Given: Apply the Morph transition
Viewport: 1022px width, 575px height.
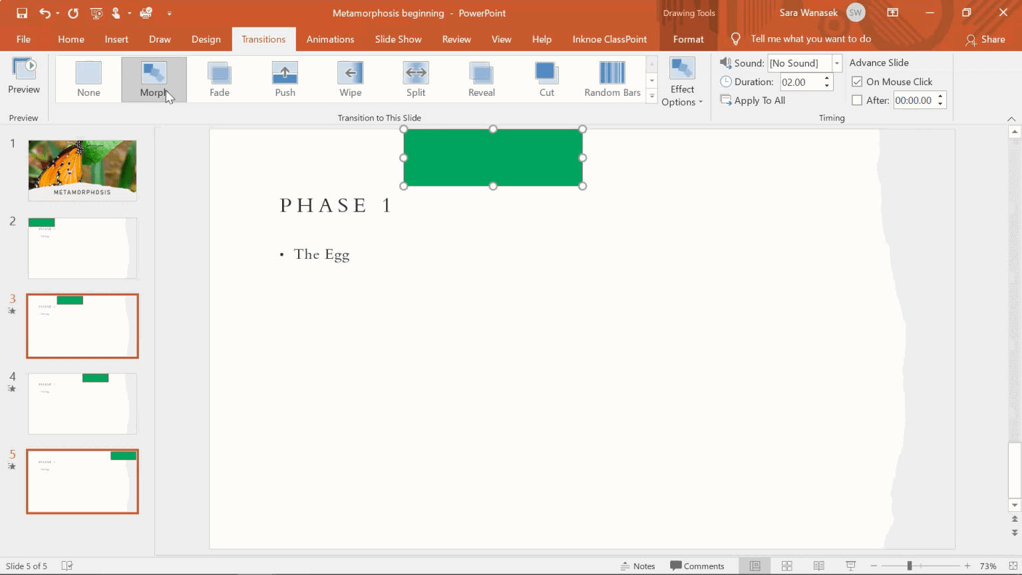Looking at the screenshot, I should [x=154, y=79].
